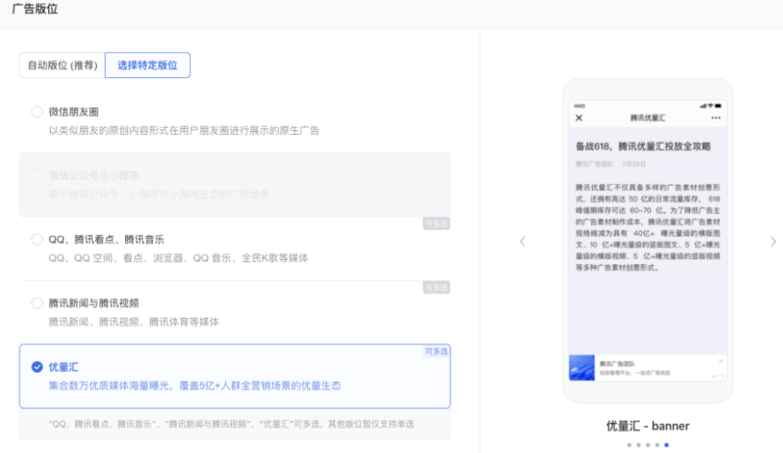Click the 优量汇 title label
This screenshot has width=783, height=453.
pyautogui.click(x=64, y=367)
